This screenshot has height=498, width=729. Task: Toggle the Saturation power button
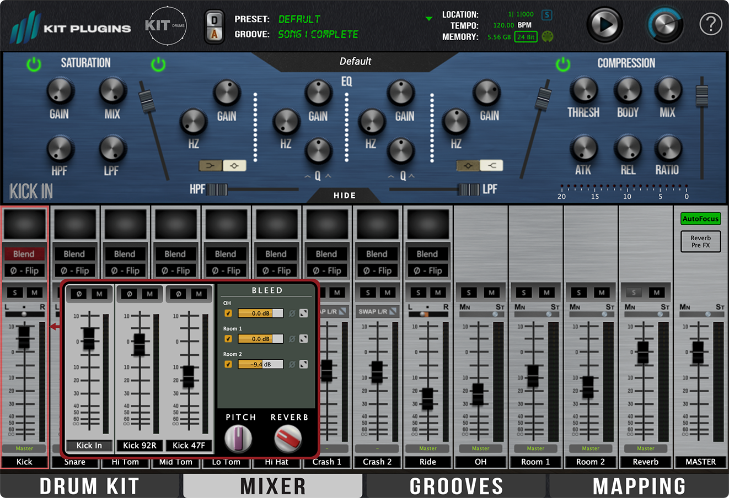[x=33, y=64]
